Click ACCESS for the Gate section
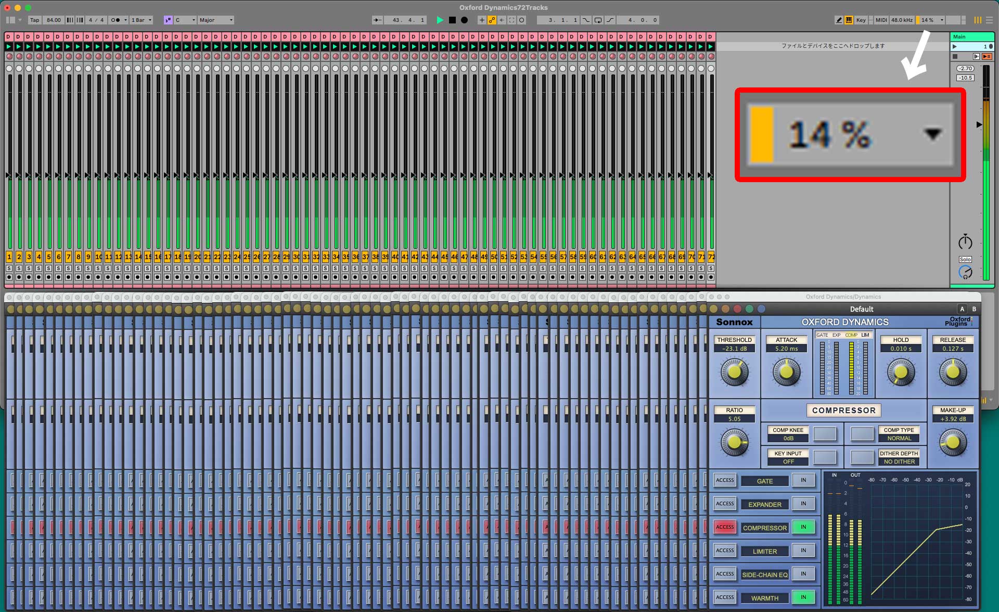The image size is (999, 612). (x=725, y=480)
